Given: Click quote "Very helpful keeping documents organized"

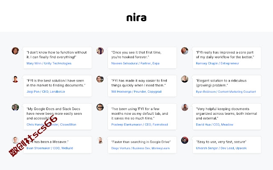Looking at the screenshot, I should (x=227, y=113).
